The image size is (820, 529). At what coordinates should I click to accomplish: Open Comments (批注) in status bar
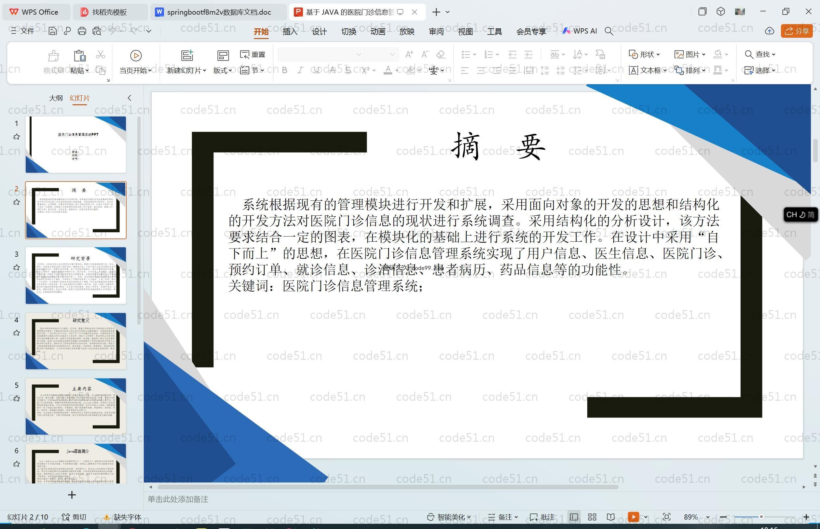pos(542,517)
